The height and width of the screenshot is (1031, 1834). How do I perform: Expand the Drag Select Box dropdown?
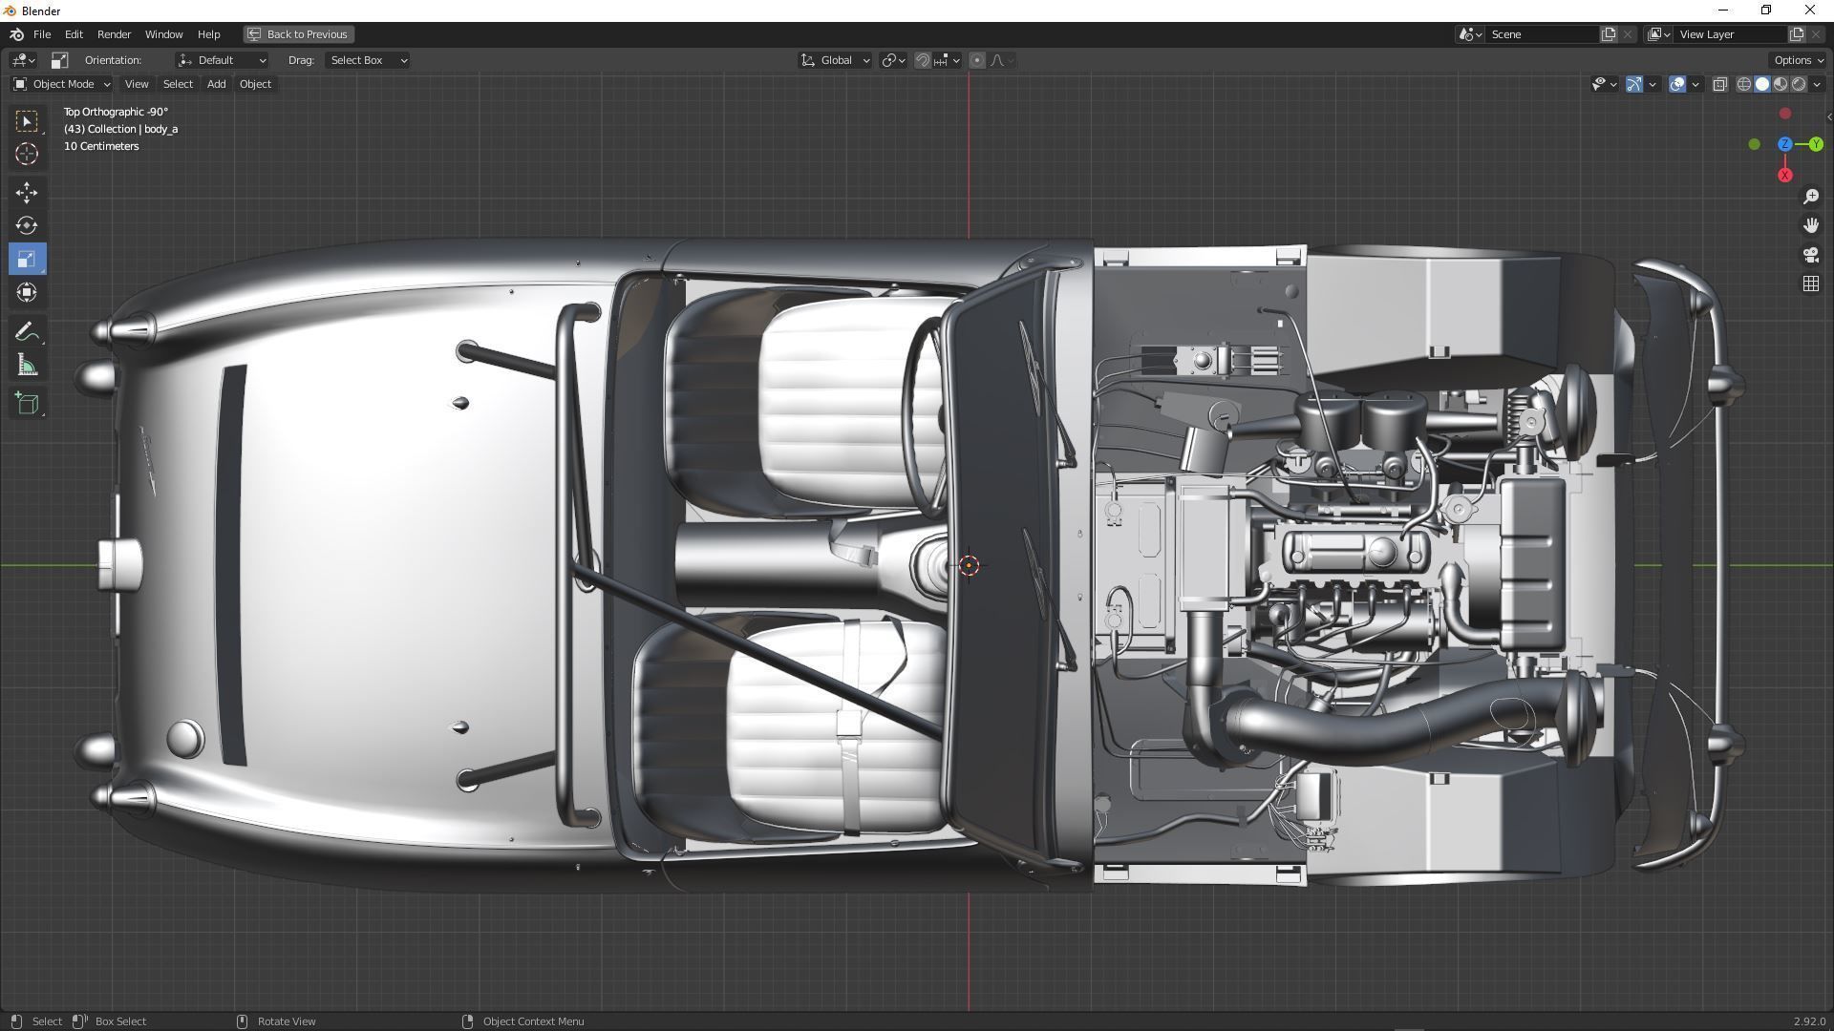pos(368,60)
